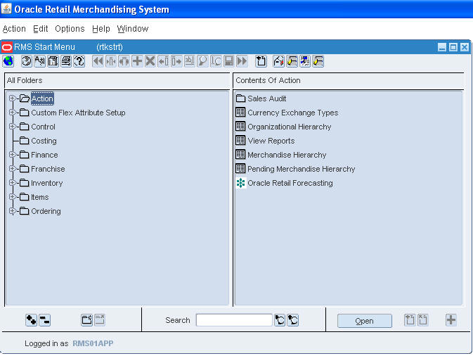Click the collapse-all tree icon below folders
Screen dimensions: 473x356
(45, 320)
